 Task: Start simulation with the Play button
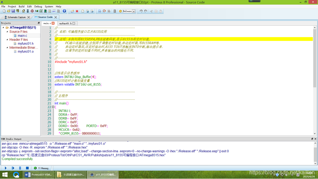point(6,168)
